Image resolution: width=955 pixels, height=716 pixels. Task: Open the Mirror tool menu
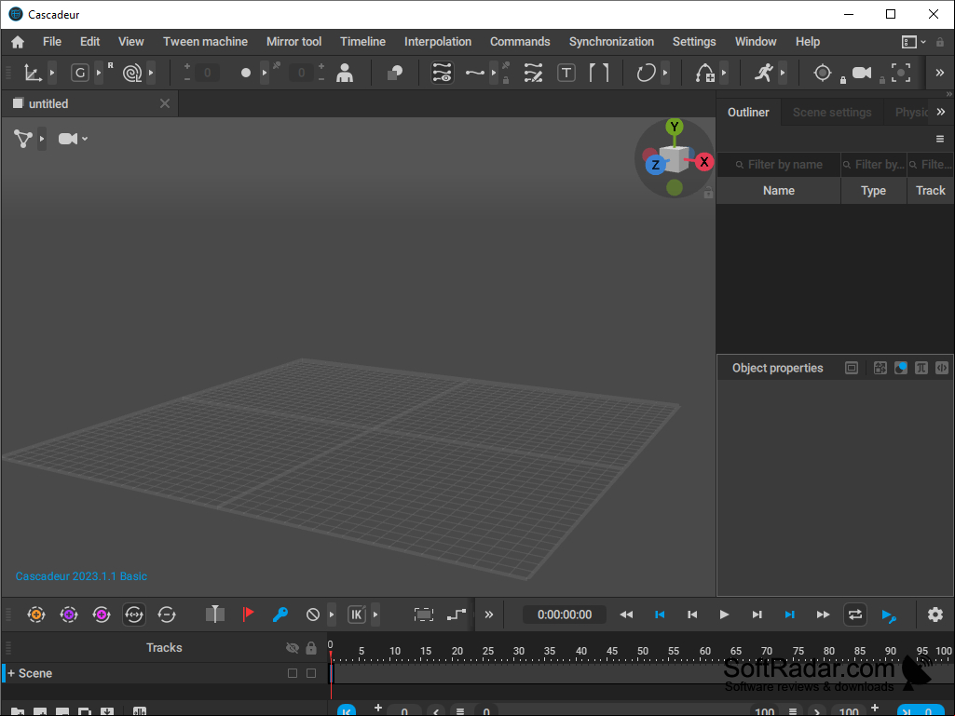click(293, 42)
